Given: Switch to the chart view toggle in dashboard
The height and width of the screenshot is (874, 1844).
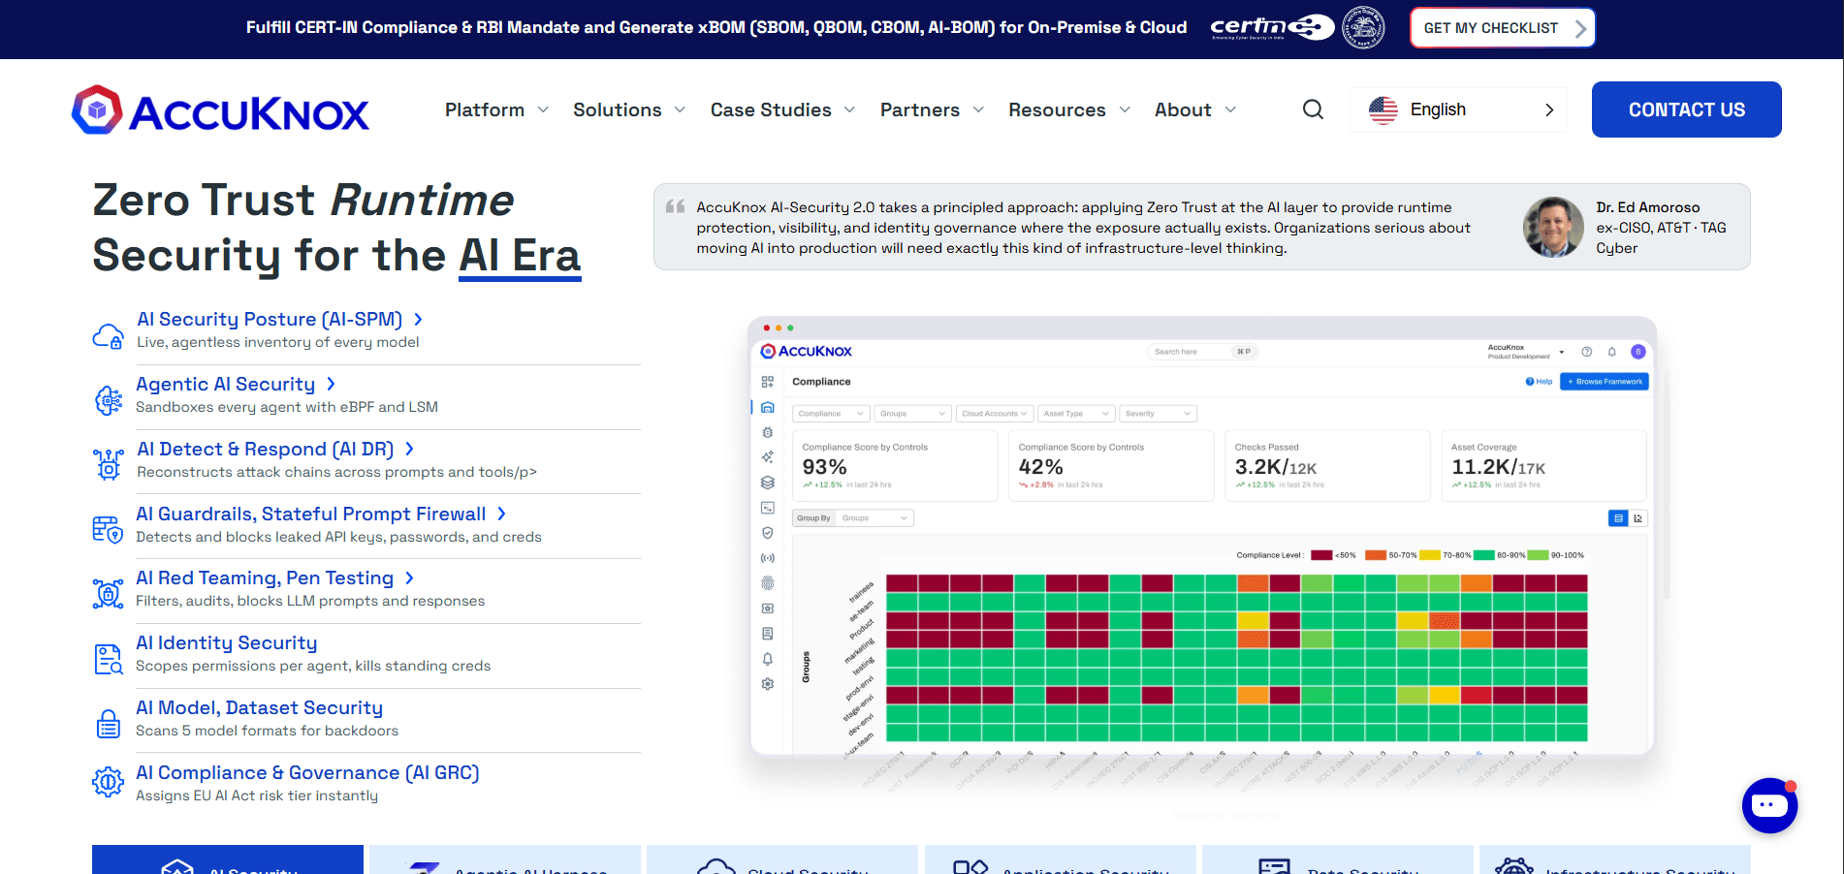Looking at the screenshot, I should pyautogui.click(x=1638, y=518).
